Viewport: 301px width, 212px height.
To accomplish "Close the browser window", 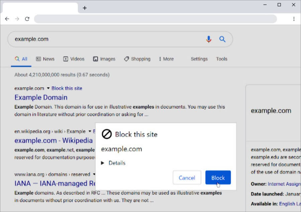I will 294,5.
